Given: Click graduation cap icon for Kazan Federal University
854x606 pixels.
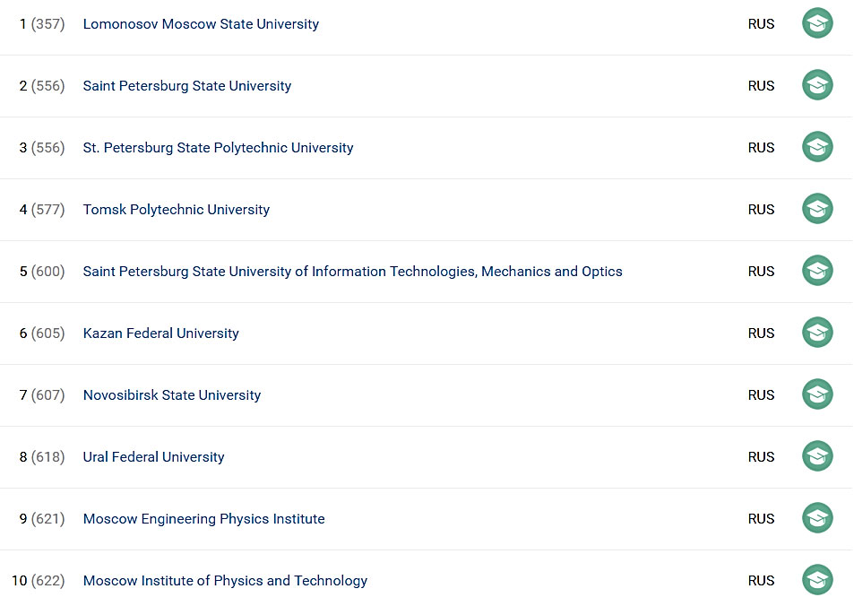Looking at the screenshot, I should tap(817, 333).
